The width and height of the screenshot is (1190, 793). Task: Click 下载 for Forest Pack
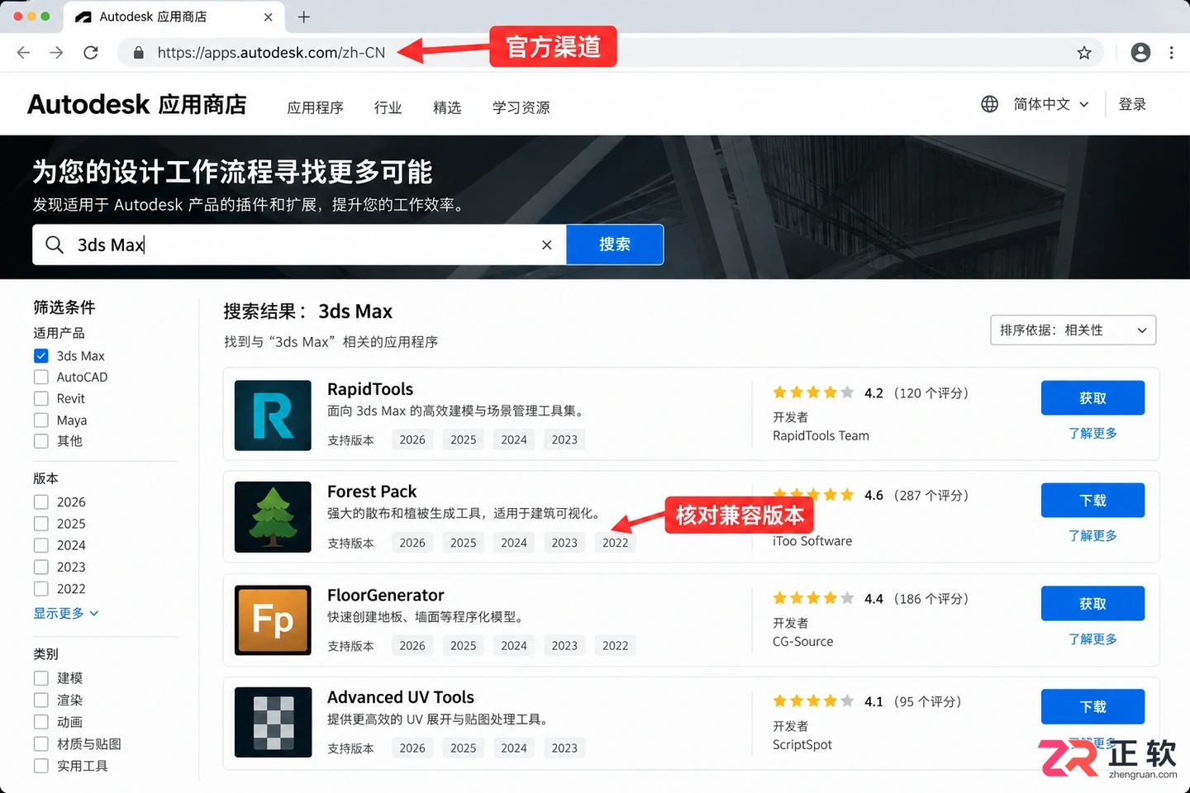point(1092,501)
